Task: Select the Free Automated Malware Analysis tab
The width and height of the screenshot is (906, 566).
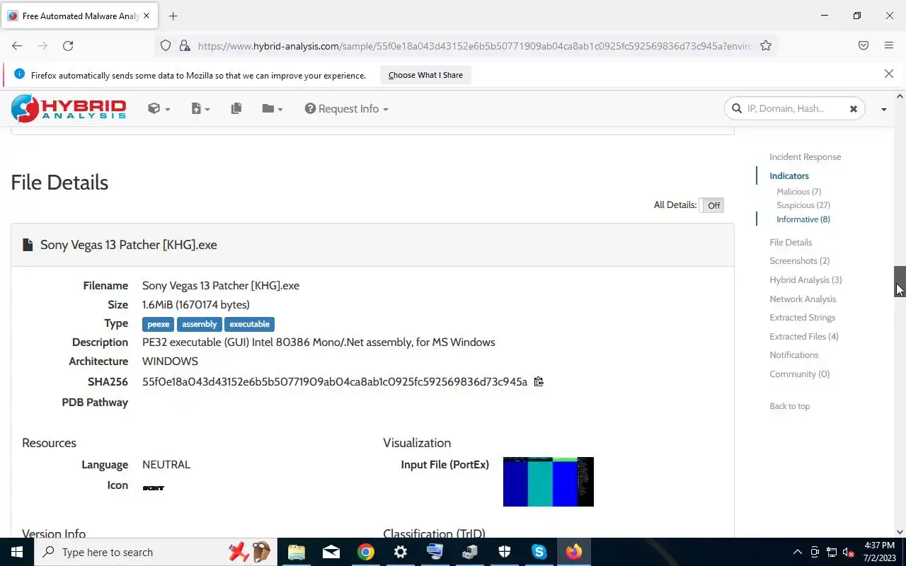Action: click(x=81, y=16)
